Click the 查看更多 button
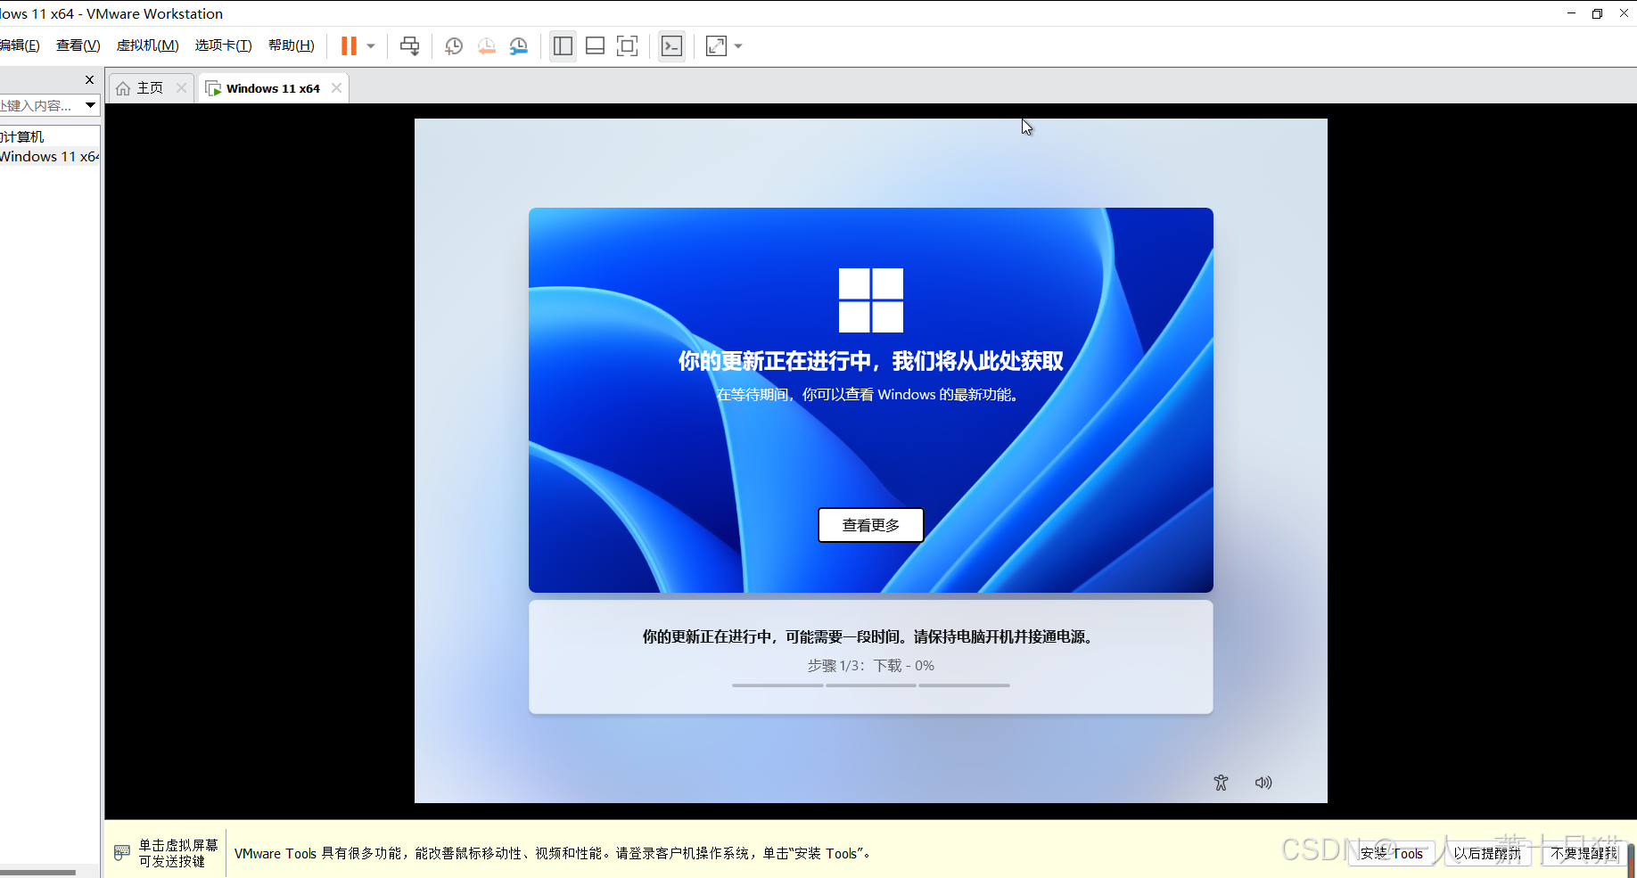The height and width of the screenshot is (878, 1637). coord(871,525)
